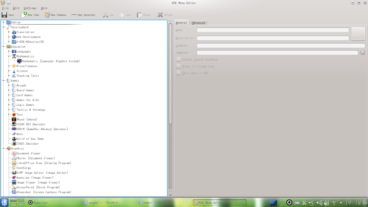Open the Edit menu
Image resolution: width=368 pixels, height=207 pixels.
(x=16, y=8)
